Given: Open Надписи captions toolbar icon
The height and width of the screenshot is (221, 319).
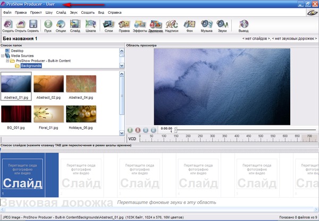Looking at the screenshot, I should [x=172, y=26].
